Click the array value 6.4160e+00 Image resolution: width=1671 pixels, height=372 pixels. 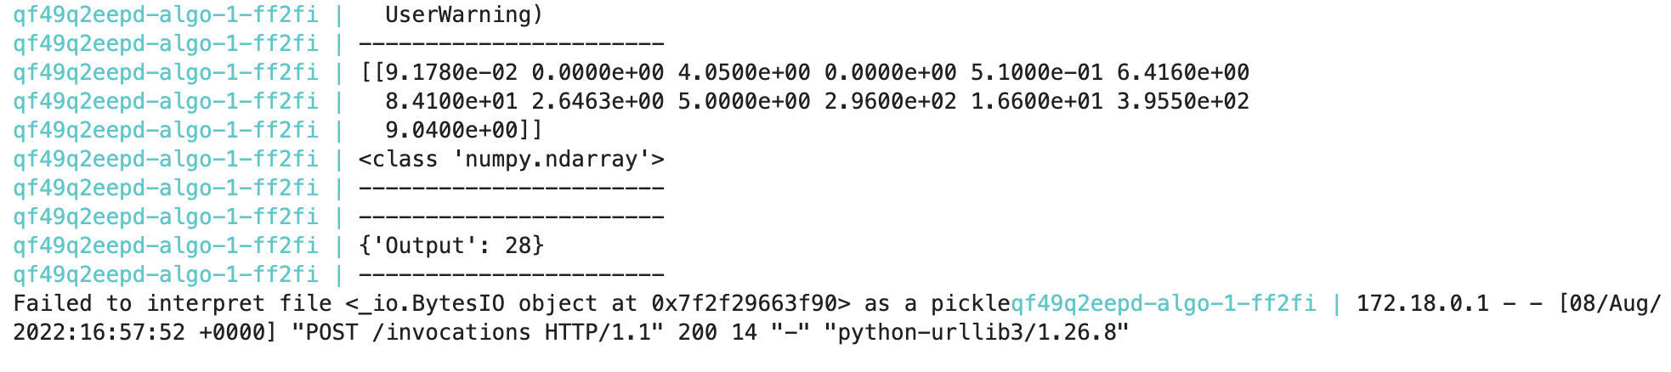pyautogui.click(x=1182, y=72)
